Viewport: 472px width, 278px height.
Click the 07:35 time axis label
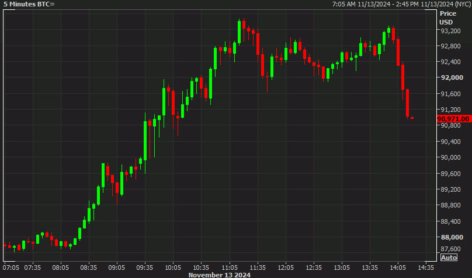click(x=33, y=268)
